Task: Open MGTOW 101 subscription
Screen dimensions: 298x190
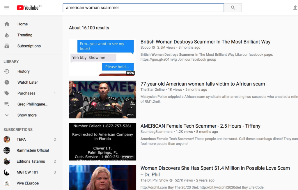Action: pos(27,172)
